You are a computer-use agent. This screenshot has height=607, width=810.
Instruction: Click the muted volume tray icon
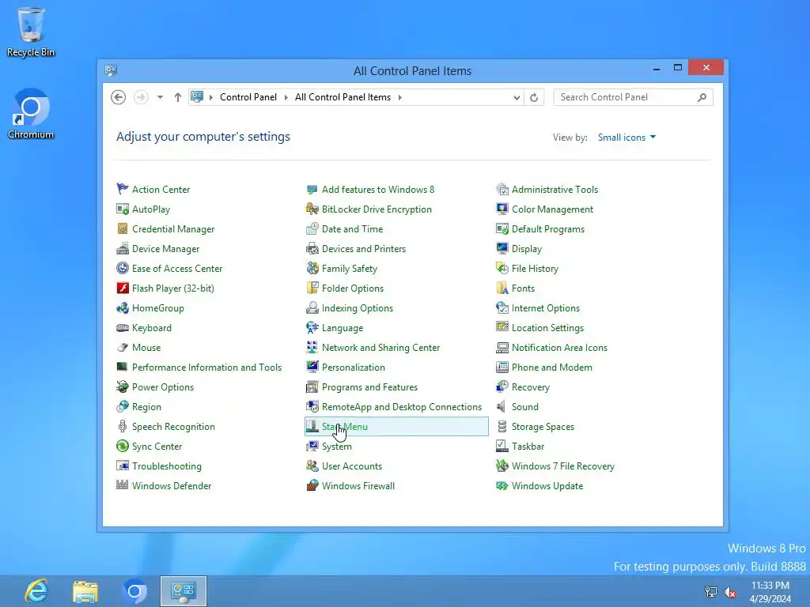730,592
